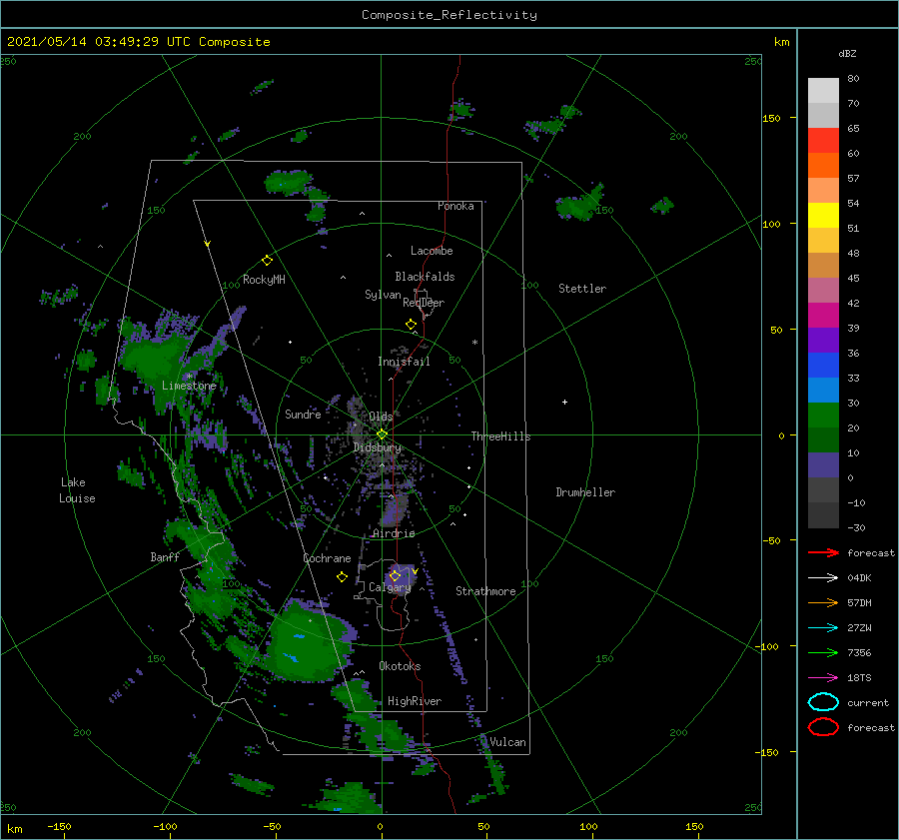Click the cyan 27ZW arrow legend

point(823,628)
